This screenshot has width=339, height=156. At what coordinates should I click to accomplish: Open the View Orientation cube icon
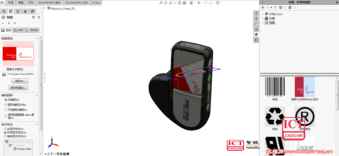click(x=184, y=3)
